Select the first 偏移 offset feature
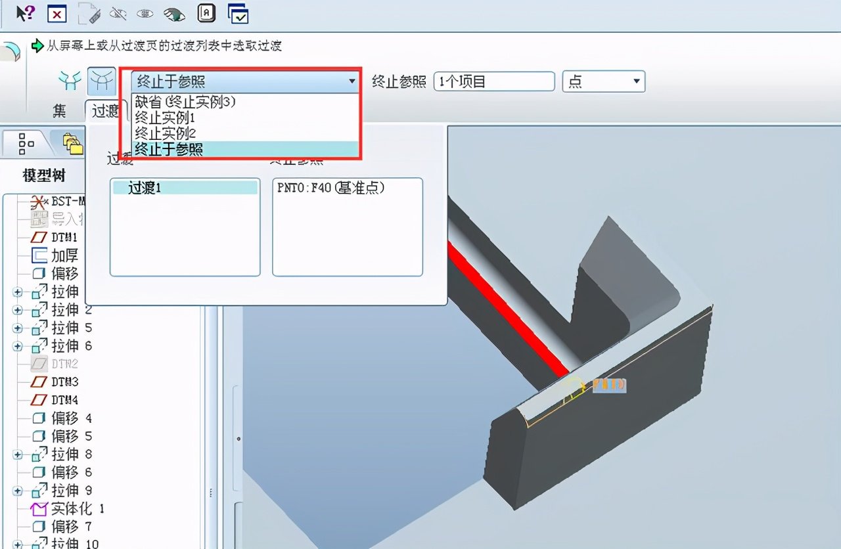Screen dimensions: 841x549 point(55,273)
